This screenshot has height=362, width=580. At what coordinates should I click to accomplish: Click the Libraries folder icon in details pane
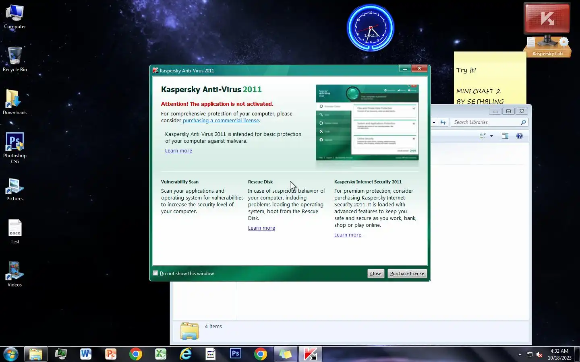189,331
